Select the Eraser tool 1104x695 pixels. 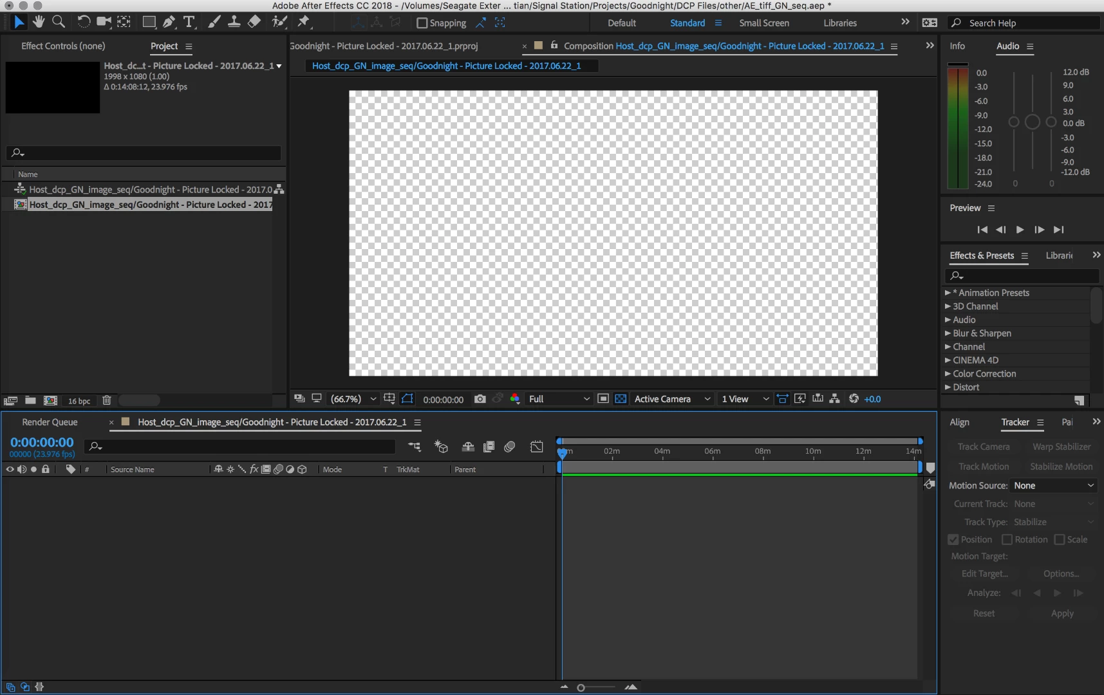click(254, 22)
